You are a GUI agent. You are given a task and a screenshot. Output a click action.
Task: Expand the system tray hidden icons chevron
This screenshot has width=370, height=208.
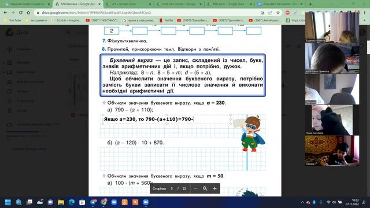pyautogui.click(x=302, y=202)
